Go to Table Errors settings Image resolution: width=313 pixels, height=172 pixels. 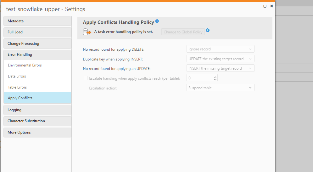(x=17, y=87)
